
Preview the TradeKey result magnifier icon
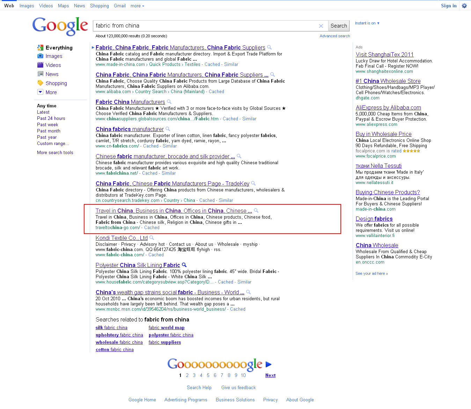[x=253, y=183]
